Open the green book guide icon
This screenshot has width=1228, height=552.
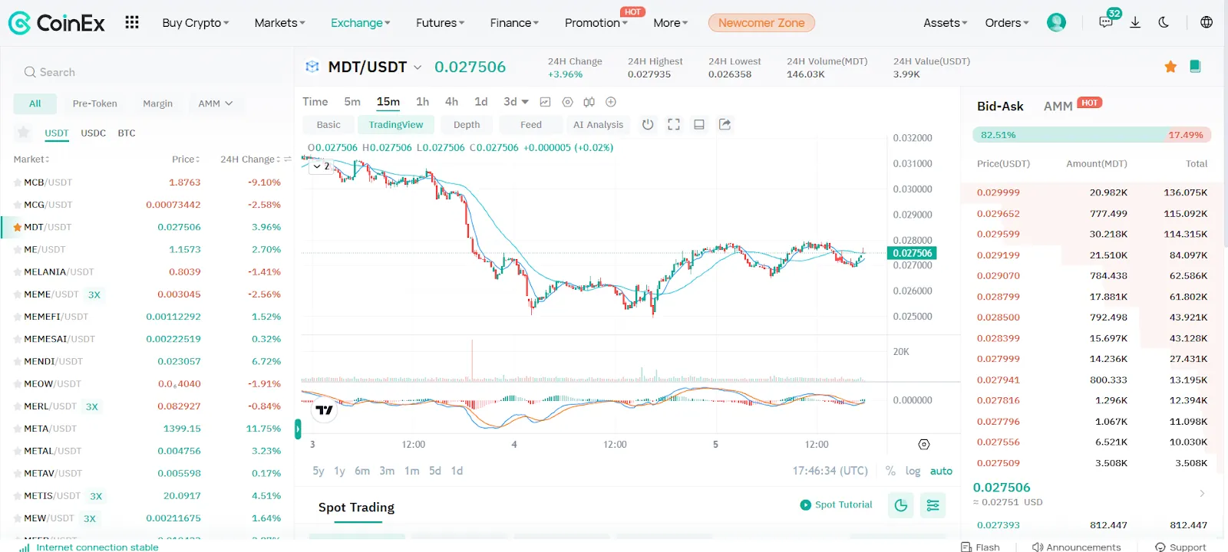1195,66
